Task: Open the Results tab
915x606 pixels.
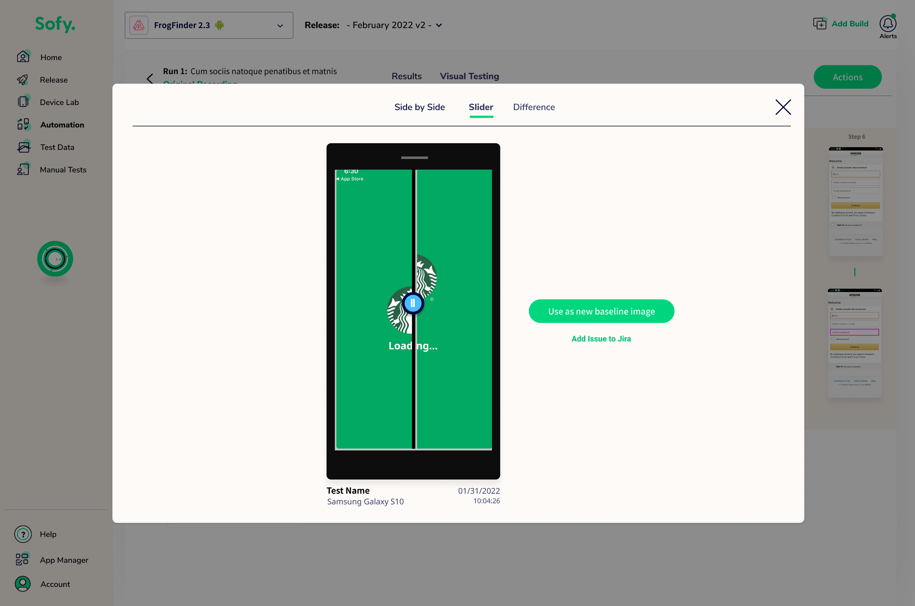Action: 406,76
